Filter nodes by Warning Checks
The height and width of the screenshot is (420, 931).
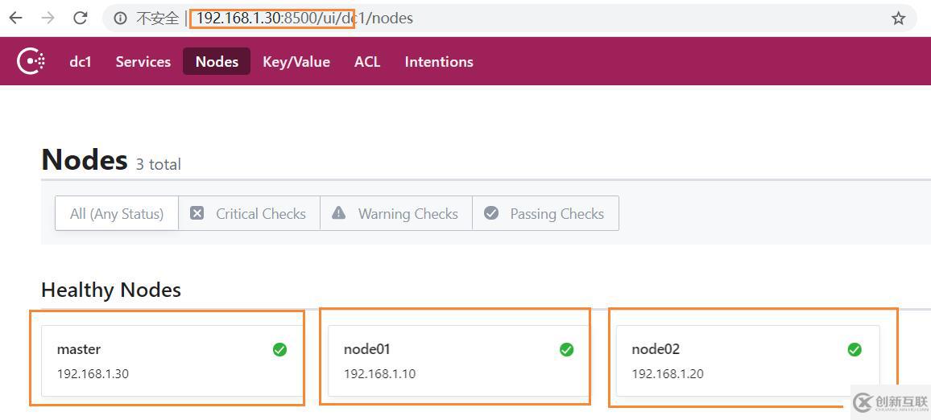(396, 213)
